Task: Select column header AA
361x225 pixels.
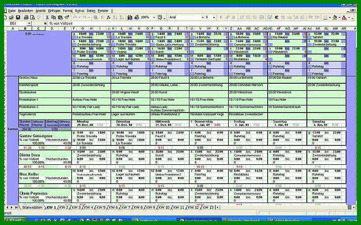Action: (240, 28)
